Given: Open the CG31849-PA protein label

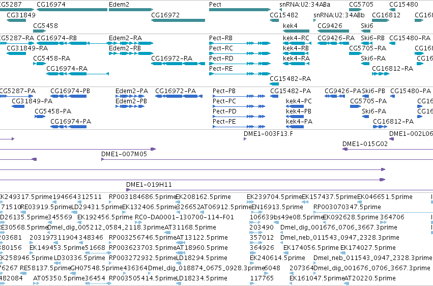Looking at the screenshot, I should [32, 101].
